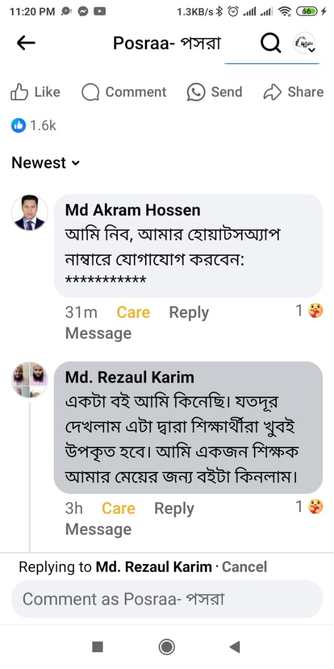Open Md Akram Hossen's profile picture

[x=30, y=213]
